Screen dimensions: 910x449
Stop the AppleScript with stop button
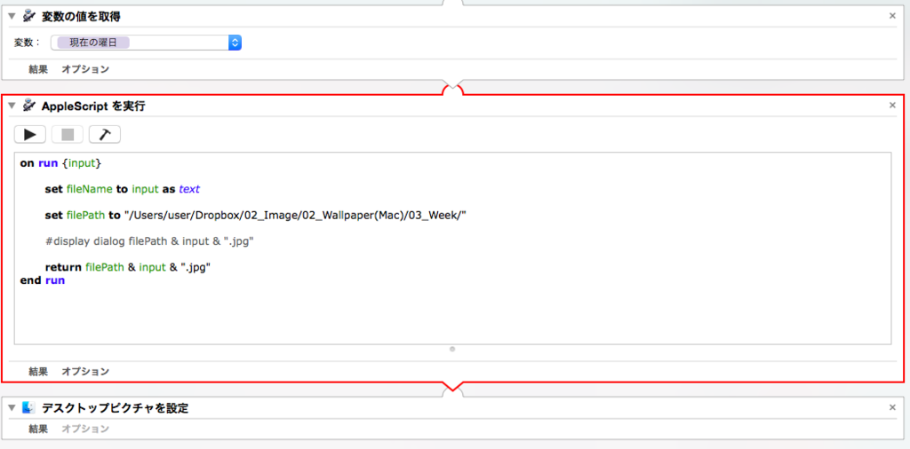coord(68,134)
